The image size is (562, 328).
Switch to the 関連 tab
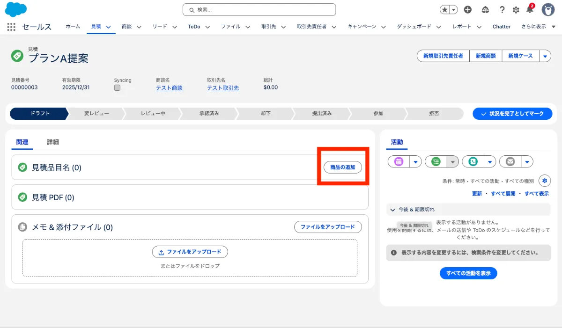click(22, 142)
